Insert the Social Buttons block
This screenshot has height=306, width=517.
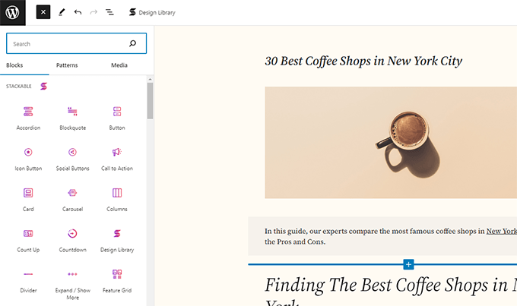pyautogui.click(x=72, y=157)
